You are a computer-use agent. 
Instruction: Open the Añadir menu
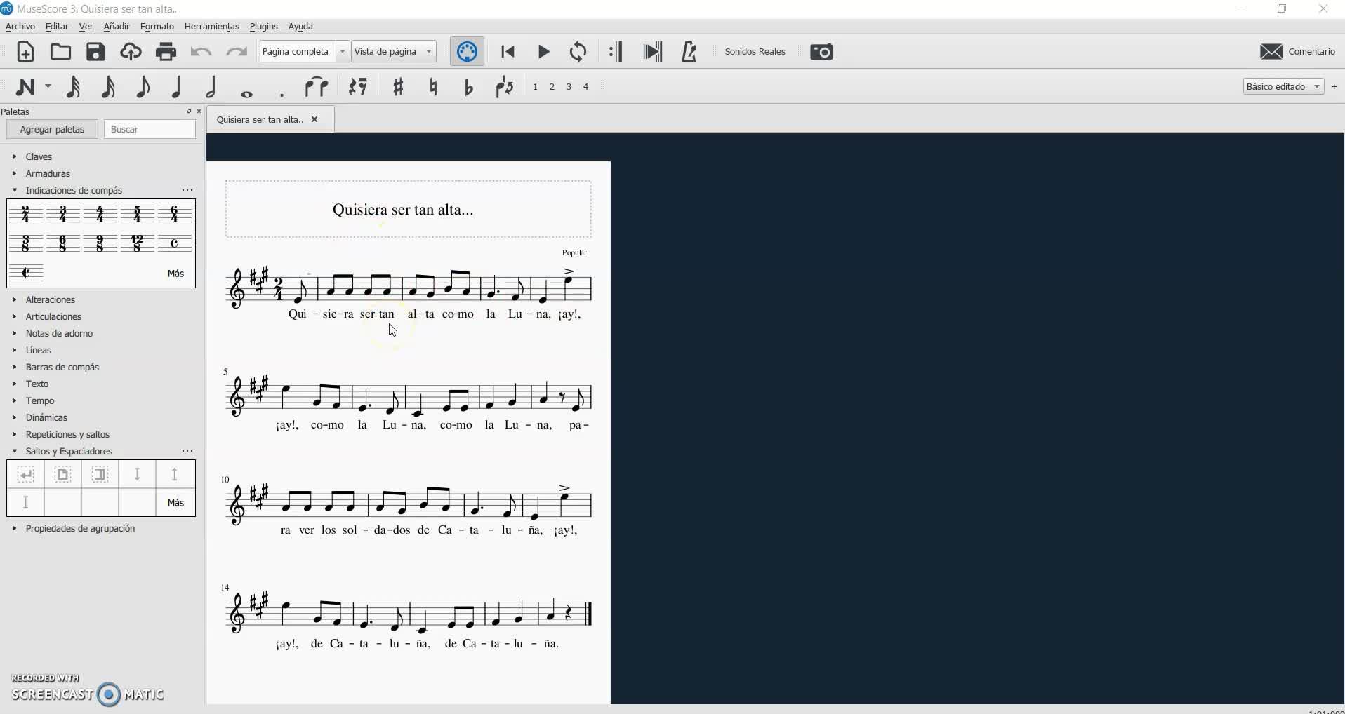117,27
